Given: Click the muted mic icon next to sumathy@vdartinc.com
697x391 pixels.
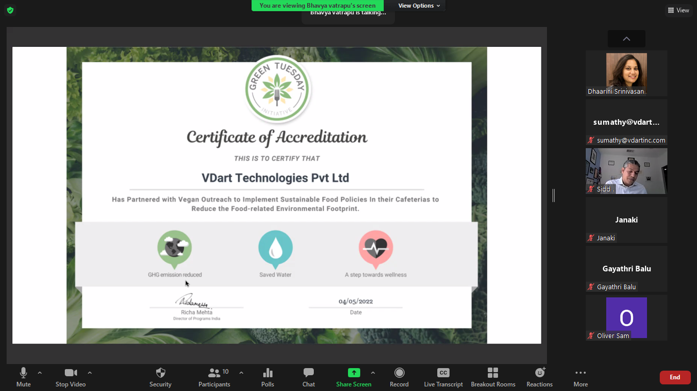Looking at the screenshot, I should (x=591, y=140).
